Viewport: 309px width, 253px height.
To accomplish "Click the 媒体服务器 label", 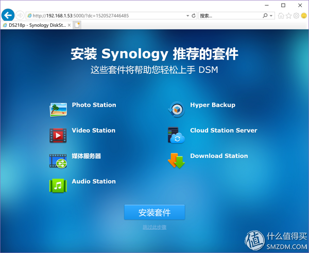I will tap(87, 156).
